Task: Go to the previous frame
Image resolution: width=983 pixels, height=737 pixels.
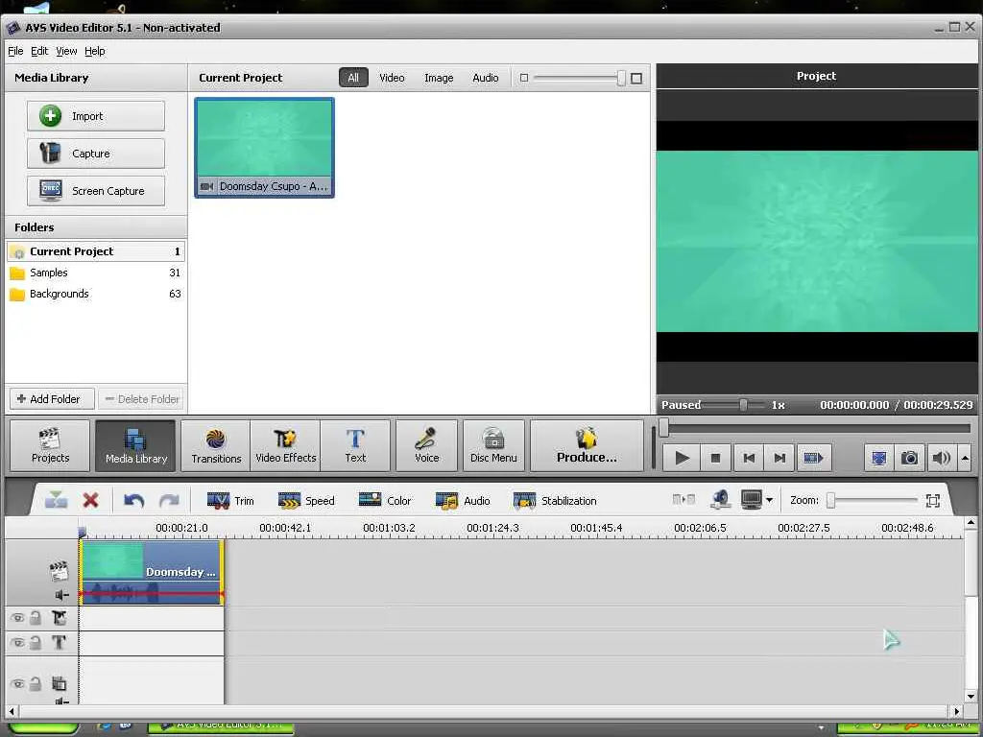Action: point(749,458)
